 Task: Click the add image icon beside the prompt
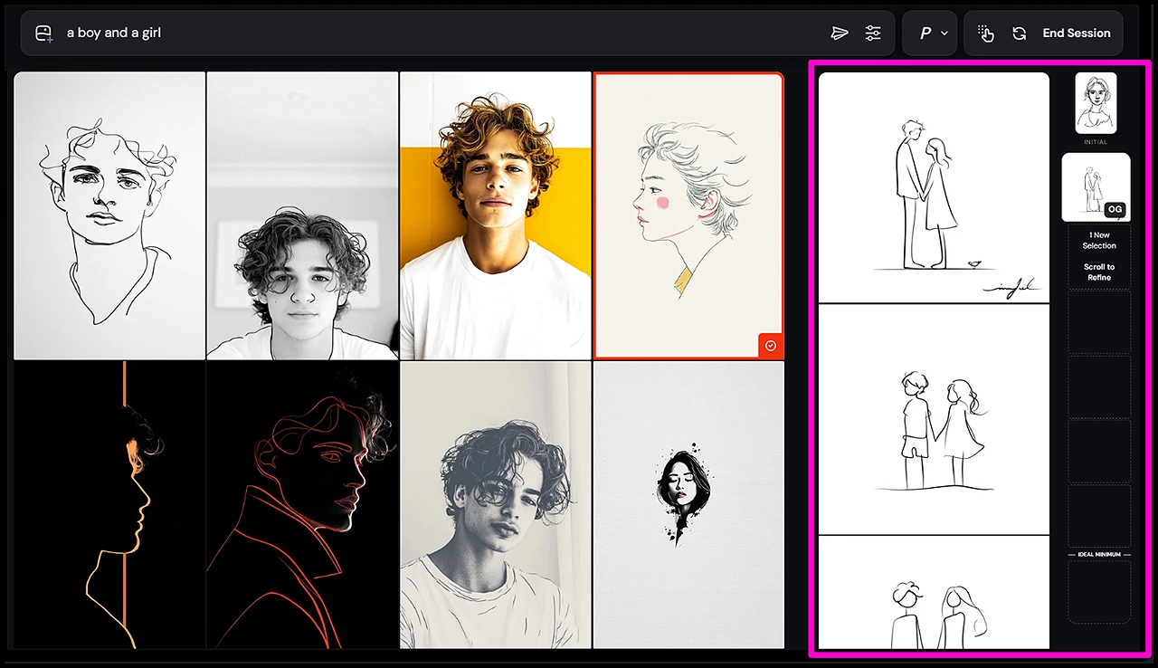pos(43,33)
